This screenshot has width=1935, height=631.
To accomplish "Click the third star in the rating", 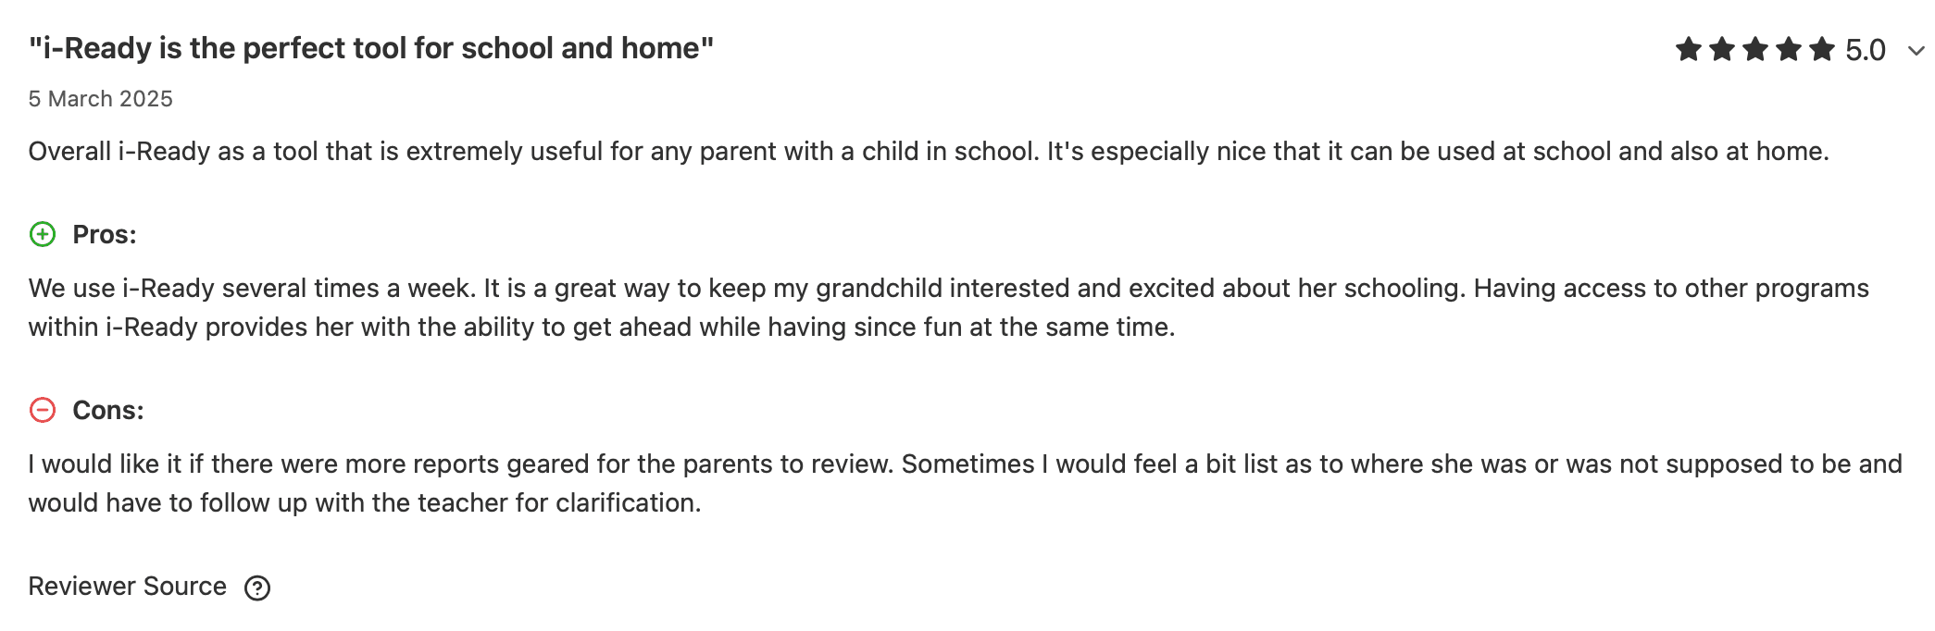I will pyautogui.click(x=1755, y=49).
